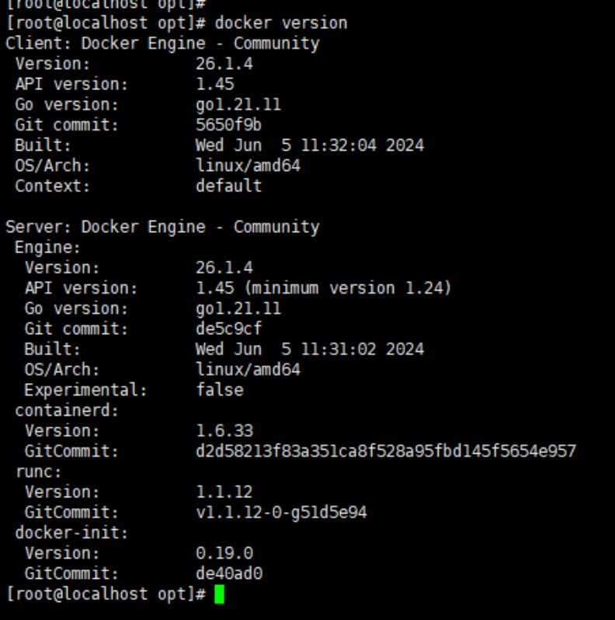Click the "Server: Docker Engine - Community" header line
This screenshot has width=615, height=620.
162,227
